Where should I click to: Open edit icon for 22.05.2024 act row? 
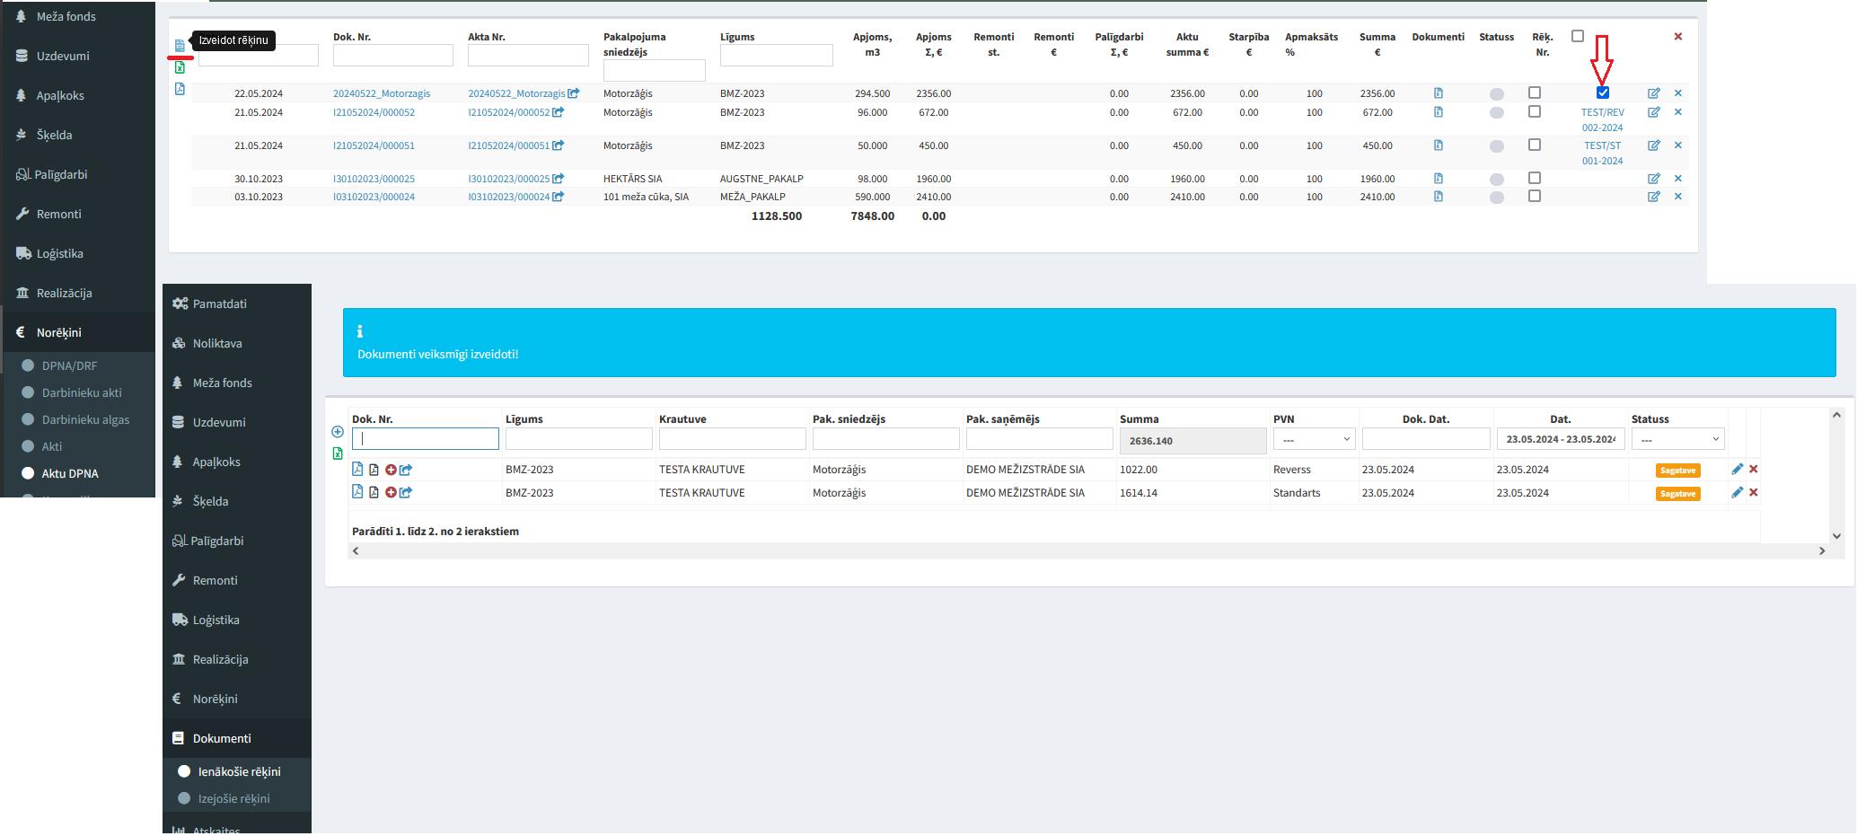click(1653, 93)
